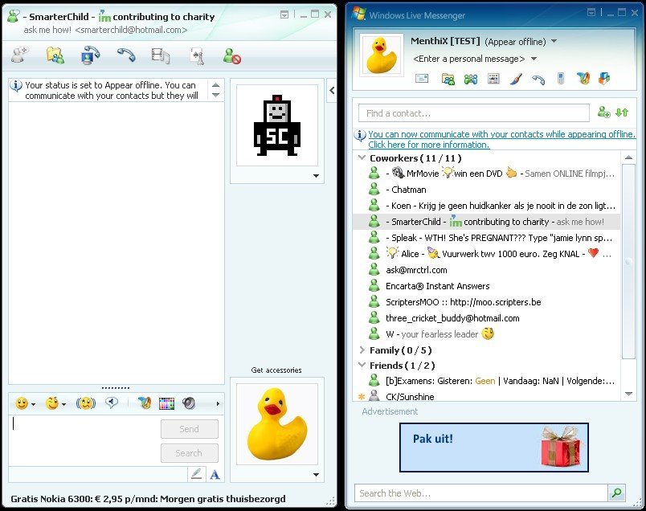Viewport: 646px width, 511px height.
Task: Change the chat background butterfly icon
Action: tap(145, 403)
